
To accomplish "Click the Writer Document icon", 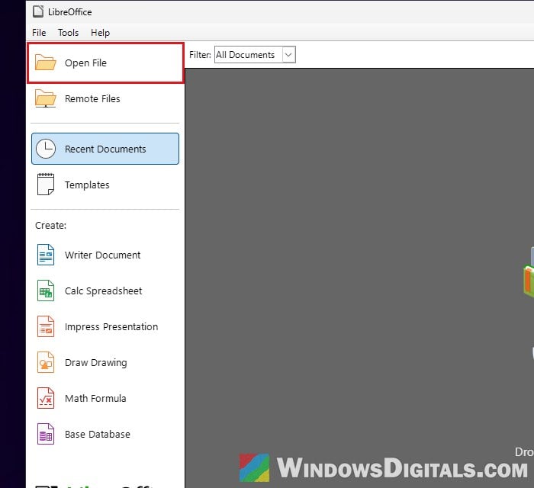I will point(46,255).
